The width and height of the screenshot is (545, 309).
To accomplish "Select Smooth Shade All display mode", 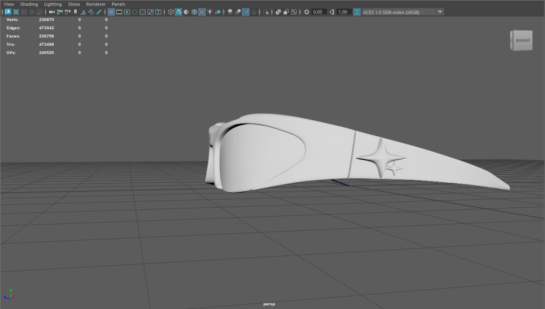I will (179, 12).
